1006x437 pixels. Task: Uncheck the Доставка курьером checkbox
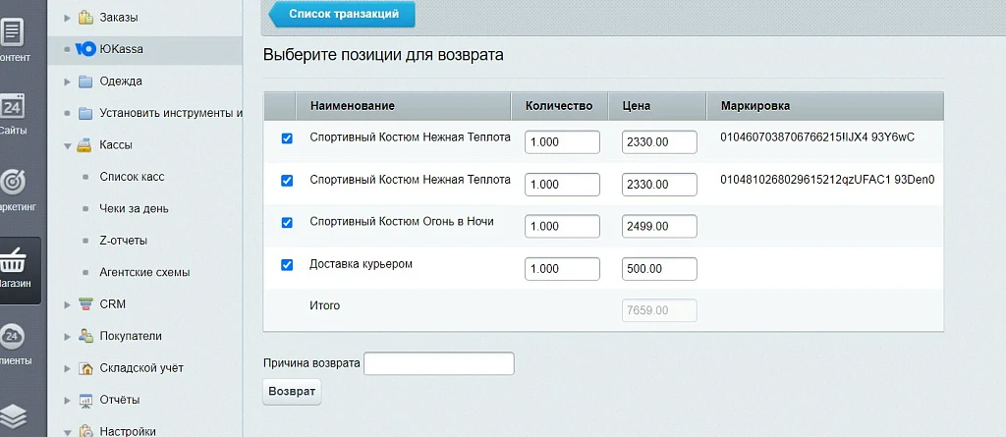coord(287,265)
